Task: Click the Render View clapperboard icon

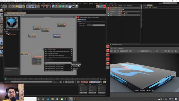Action: (42, 6)
